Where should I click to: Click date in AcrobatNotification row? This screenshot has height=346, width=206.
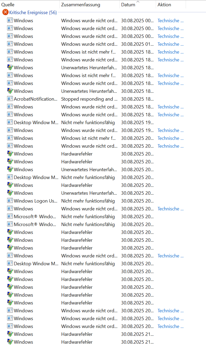(137, 99)
